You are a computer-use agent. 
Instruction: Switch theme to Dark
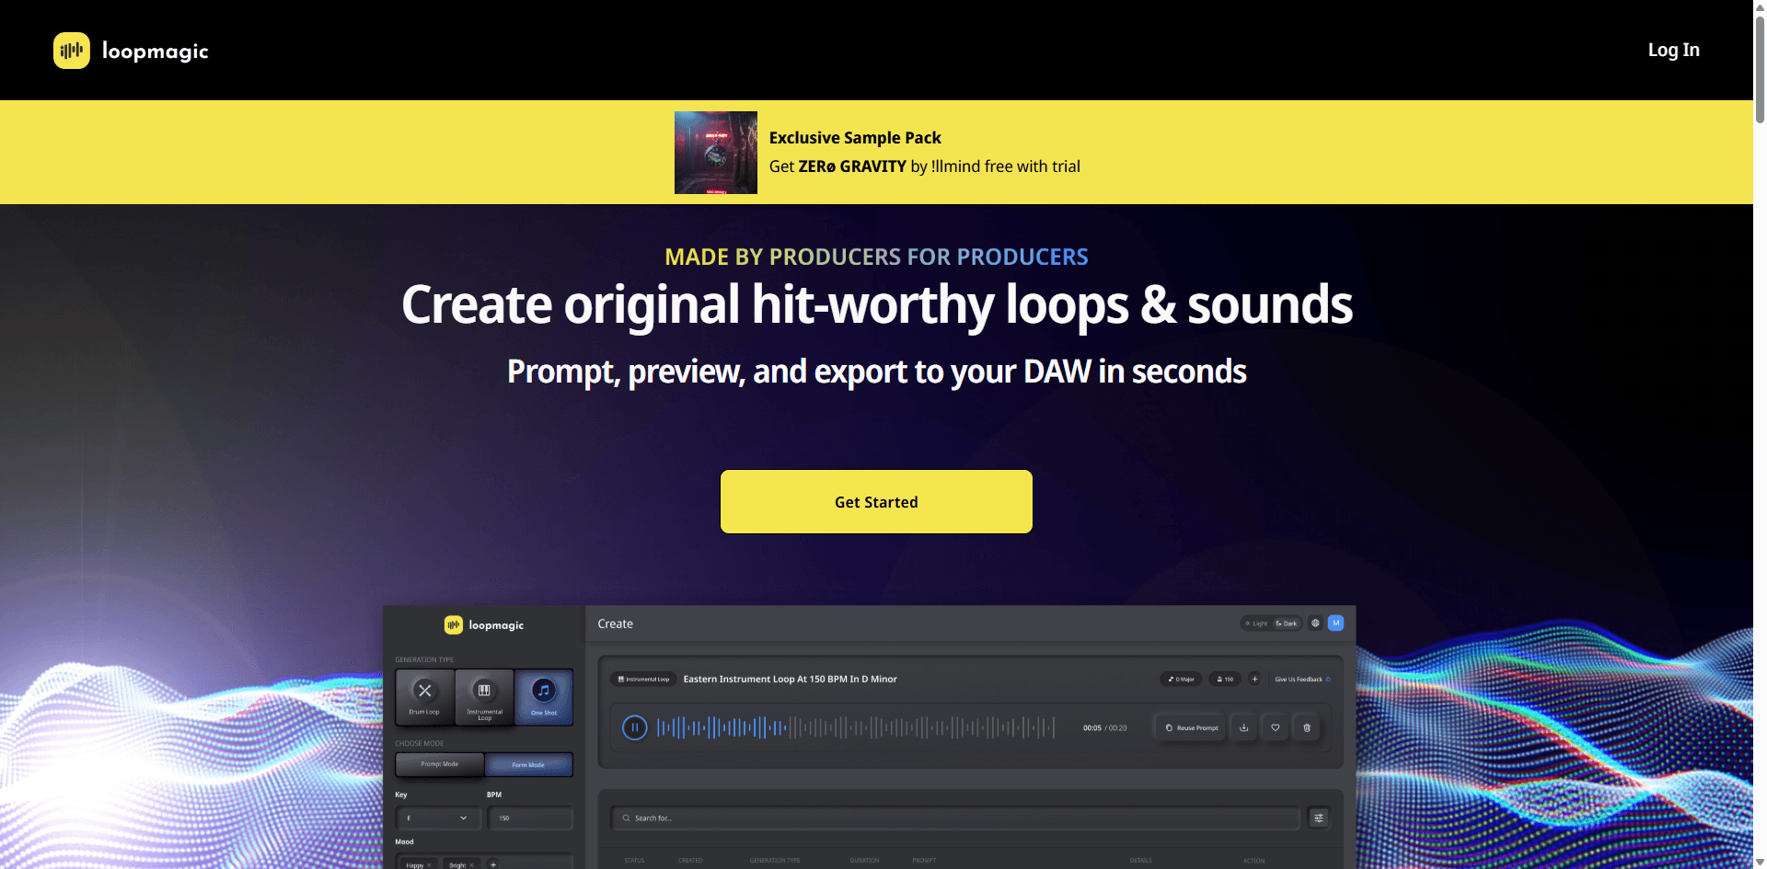(1287, 623)
